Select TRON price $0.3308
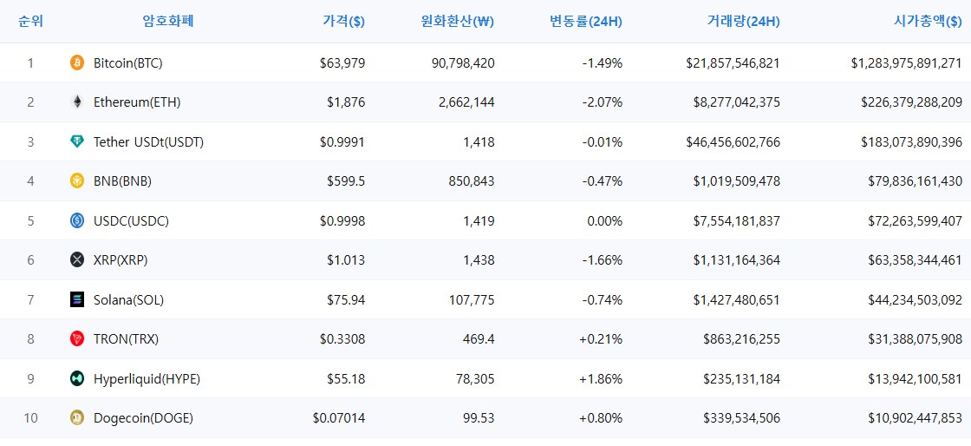 342,338
